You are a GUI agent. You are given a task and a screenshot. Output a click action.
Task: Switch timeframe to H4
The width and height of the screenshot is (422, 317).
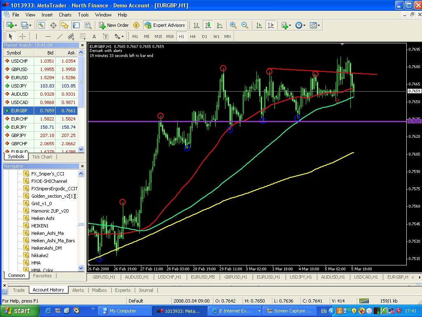pos(193,36)
